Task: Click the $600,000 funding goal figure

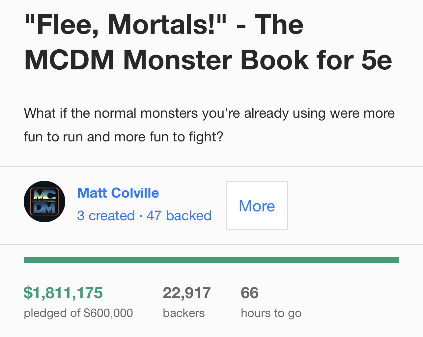Action: pyautogui.click(x=108, y=313)
